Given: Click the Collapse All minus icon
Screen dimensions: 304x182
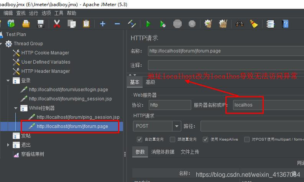Looking at the screenshot, I should point(117,24).
